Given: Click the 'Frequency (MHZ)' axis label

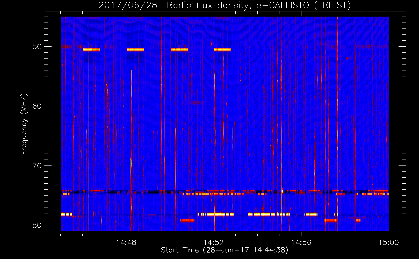Looking at the screenshot, I should [24, 124].
